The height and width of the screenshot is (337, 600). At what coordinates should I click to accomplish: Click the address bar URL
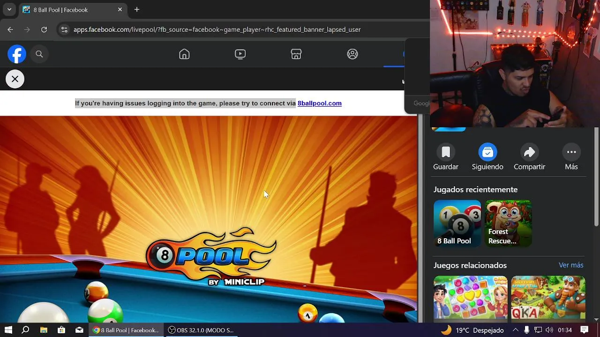217,29
